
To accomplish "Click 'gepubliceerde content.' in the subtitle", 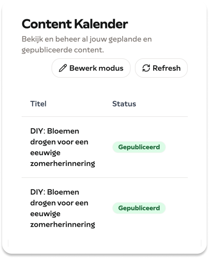I will [x=63, y=50].
